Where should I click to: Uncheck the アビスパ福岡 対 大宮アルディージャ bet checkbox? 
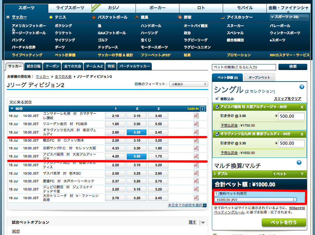click(217, 107)
